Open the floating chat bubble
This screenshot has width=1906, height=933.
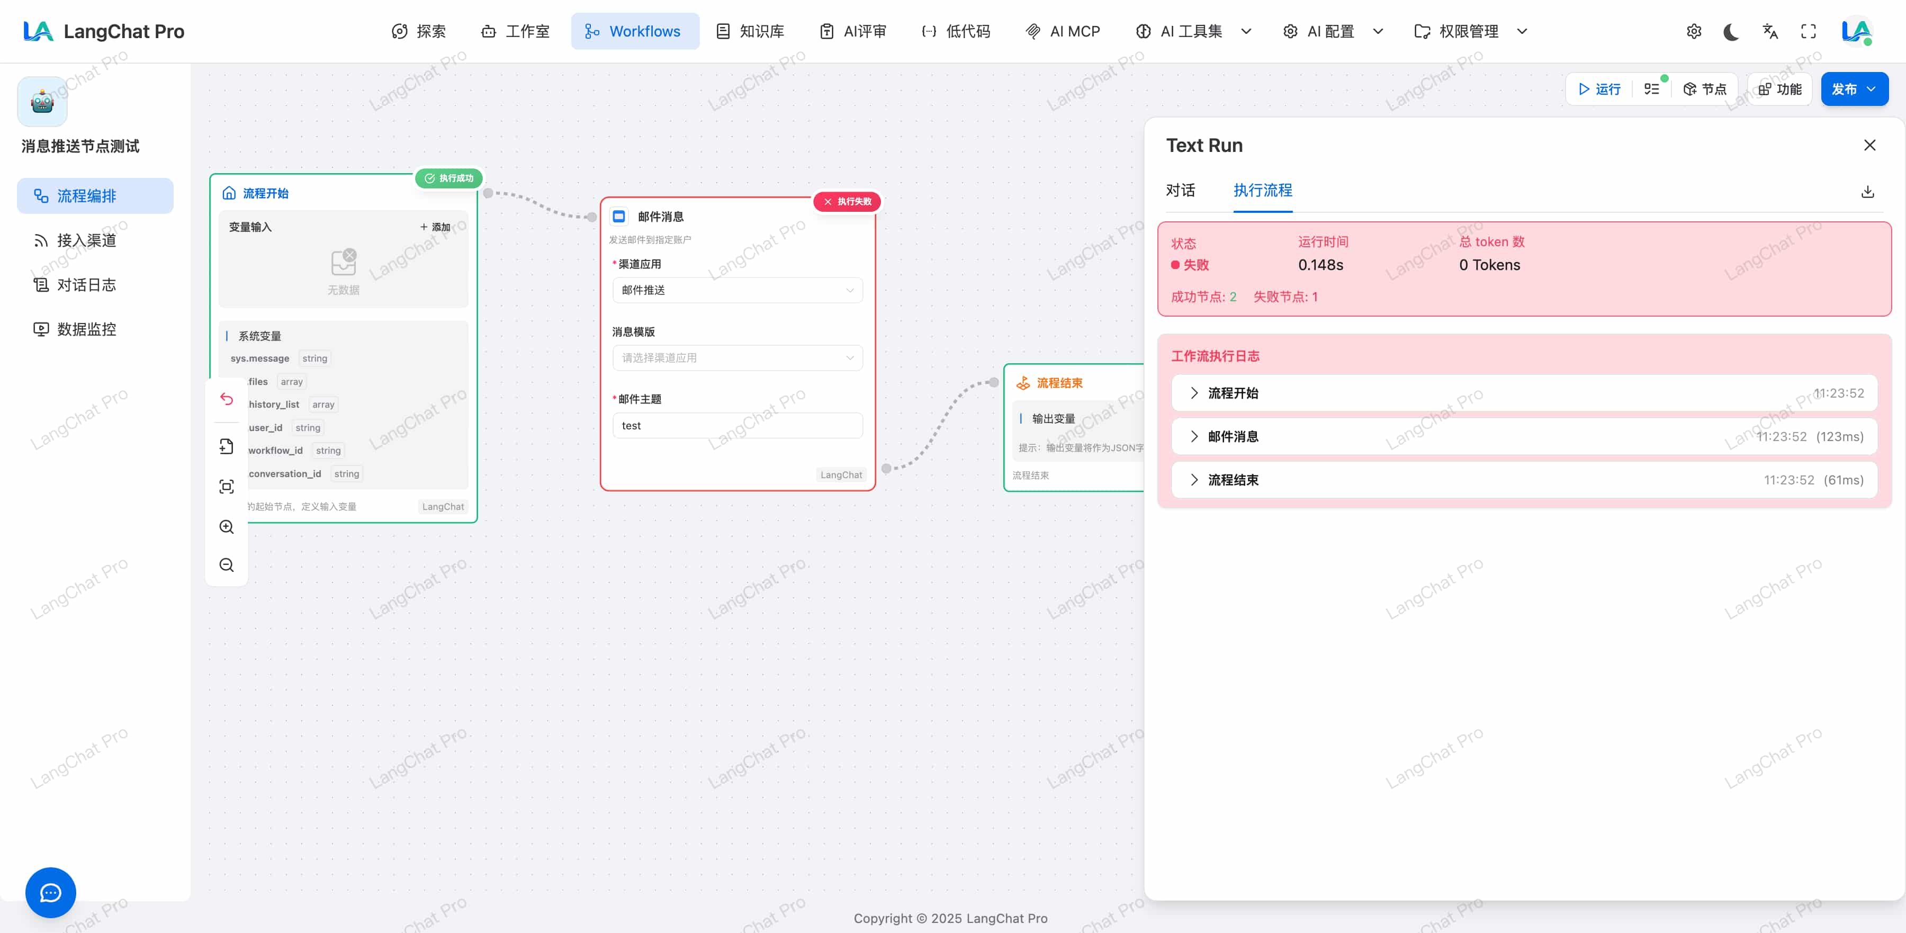(x=50, y=892)
